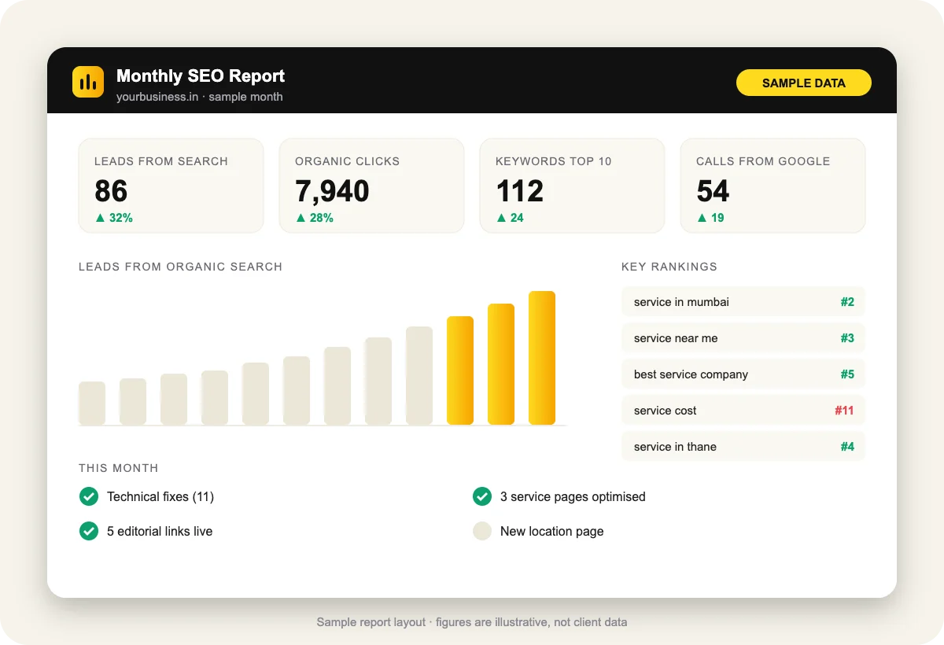Click the green 24 increase indicator
Image resolution: width=944 pixels, height=645 pixels.
pyautogui.click(x=510, y=218)
